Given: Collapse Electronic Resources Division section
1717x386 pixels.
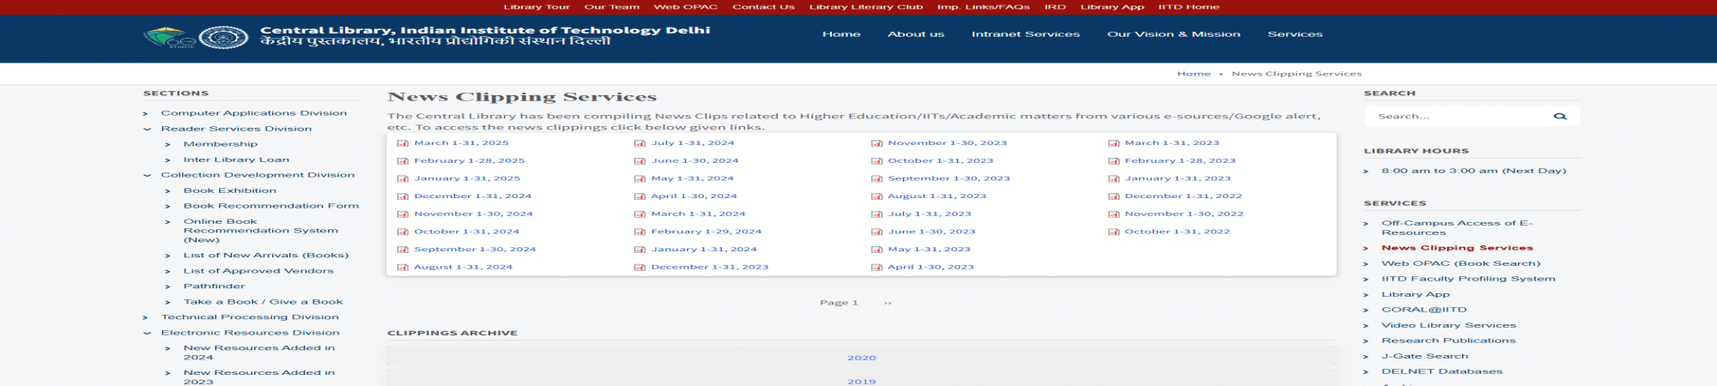Looking at the screenshot, I should click(147, 334).
